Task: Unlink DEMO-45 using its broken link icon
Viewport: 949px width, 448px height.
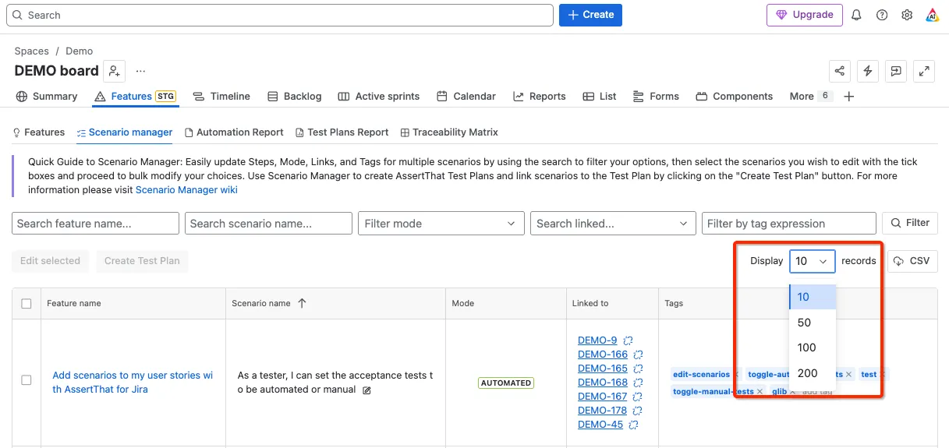Action: (633, 425)
